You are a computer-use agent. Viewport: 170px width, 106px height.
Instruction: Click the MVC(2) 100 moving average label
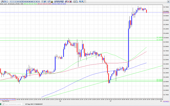[44, 4]
